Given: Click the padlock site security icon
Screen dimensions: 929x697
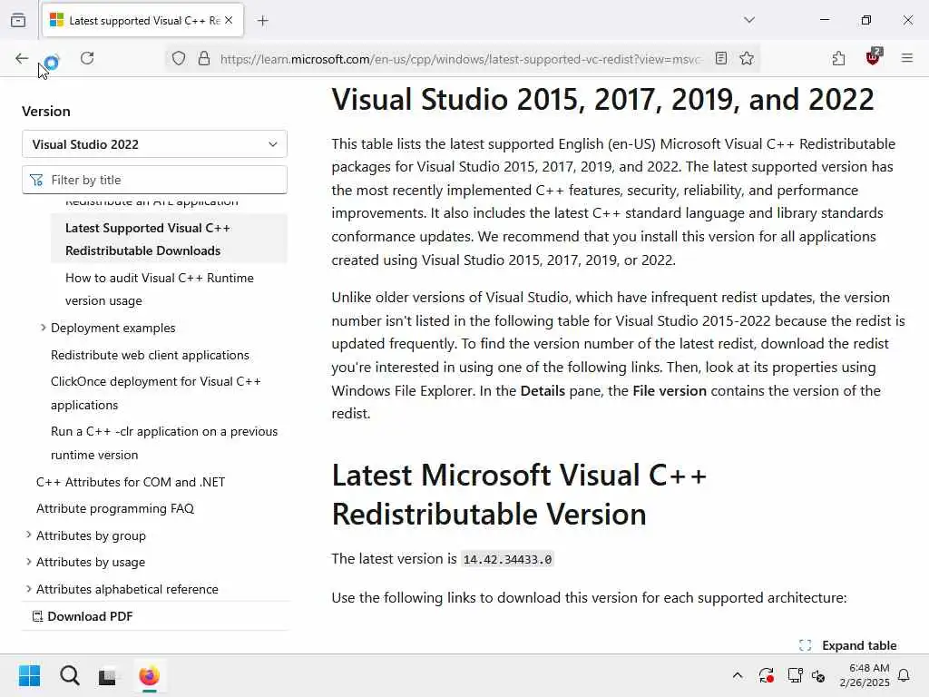Looking at the screenshot, I should 204,58.
